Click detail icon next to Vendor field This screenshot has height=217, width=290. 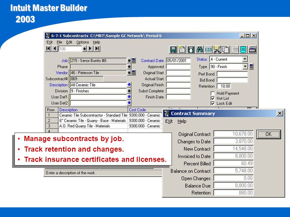[x=134, y=73]
